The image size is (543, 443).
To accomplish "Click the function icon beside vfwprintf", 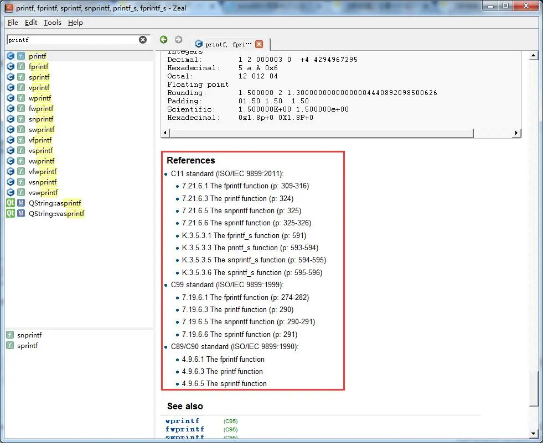I will [x=21, y=171].
